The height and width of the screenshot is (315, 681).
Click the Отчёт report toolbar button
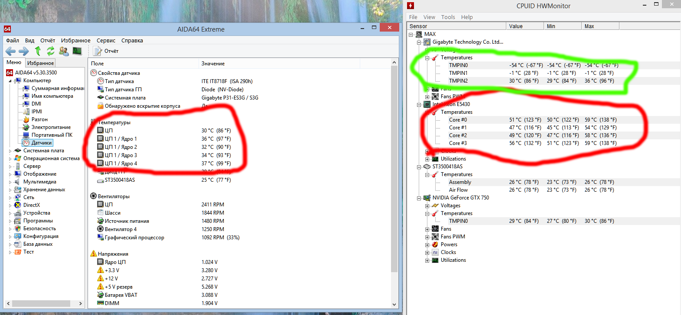click(107, 51)
